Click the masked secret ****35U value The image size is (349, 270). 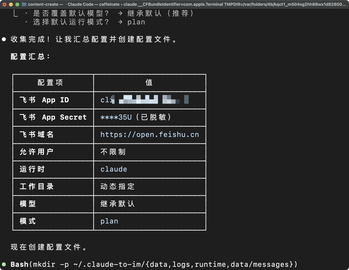(x=116, y=117)
